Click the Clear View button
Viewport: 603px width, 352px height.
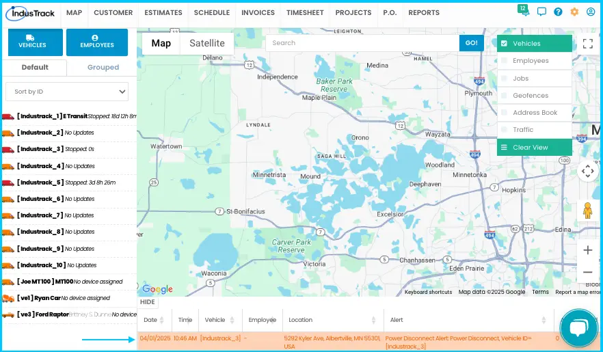click(x=535, y=147)
